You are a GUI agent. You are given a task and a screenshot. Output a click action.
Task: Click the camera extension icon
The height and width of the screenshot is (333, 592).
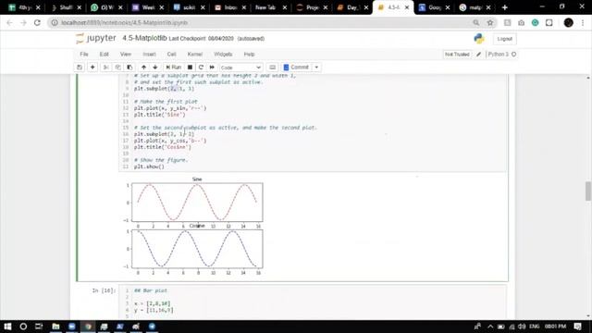pos(521,23)
